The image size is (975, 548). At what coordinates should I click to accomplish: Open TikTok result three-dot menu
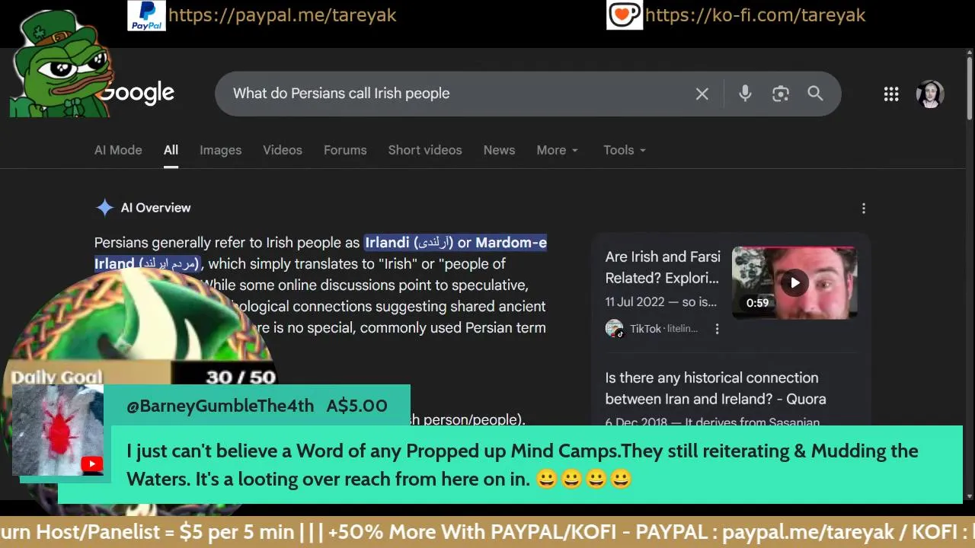click(x=717, y=329)
